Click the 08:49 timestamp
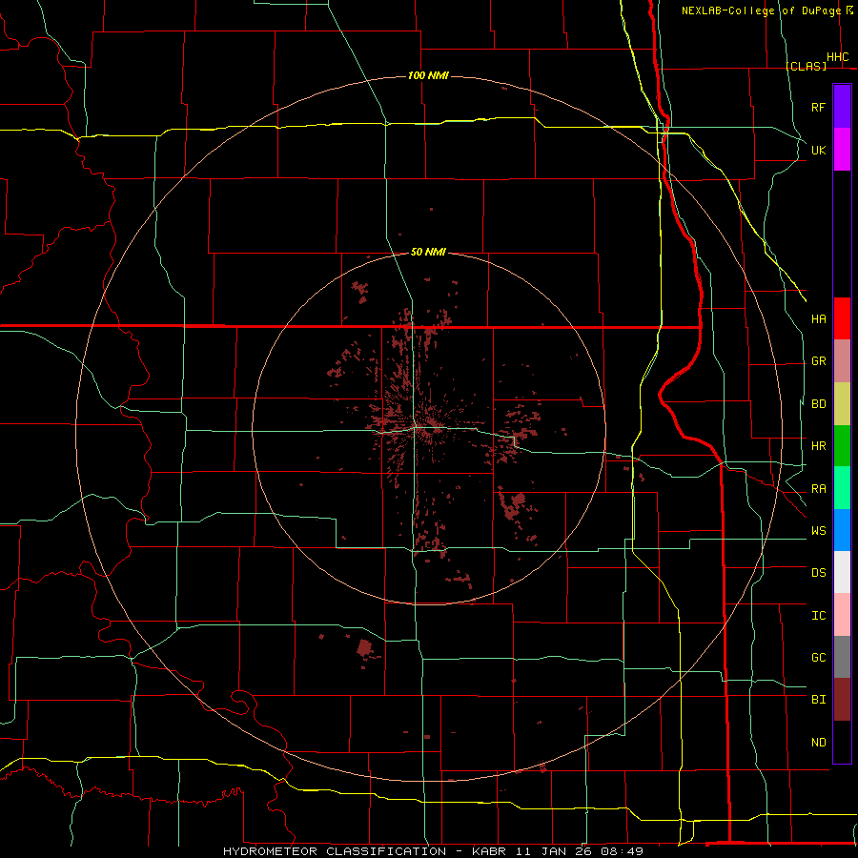This screenshot has width=858, height=858. [x=623, y=851]
